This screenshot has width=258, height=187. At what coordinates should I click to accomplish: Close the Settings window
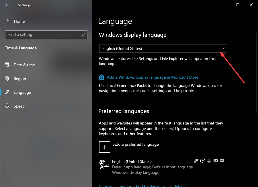click(x=251, y=5)
